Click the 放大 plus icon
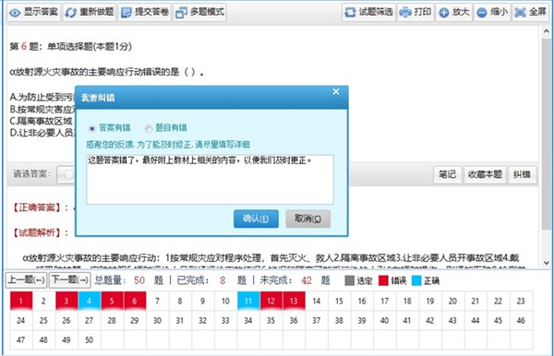 444,13
